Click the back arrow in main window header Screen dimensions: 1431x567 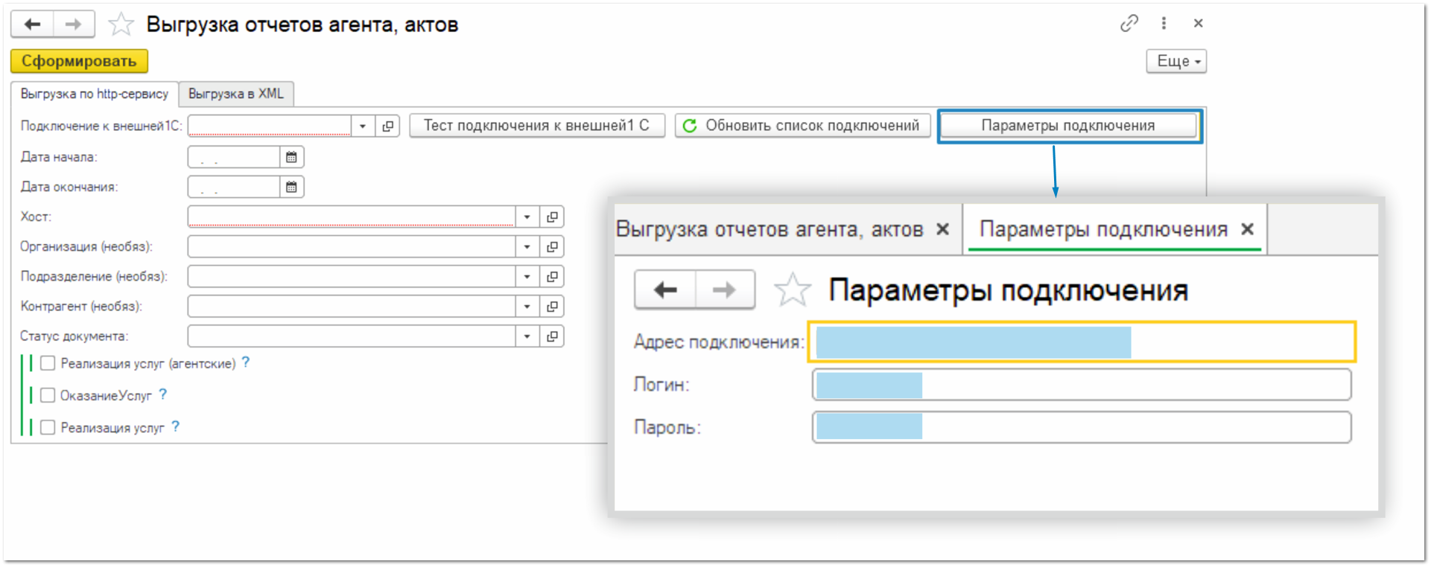pyautogui.click(x=32, y=25)
